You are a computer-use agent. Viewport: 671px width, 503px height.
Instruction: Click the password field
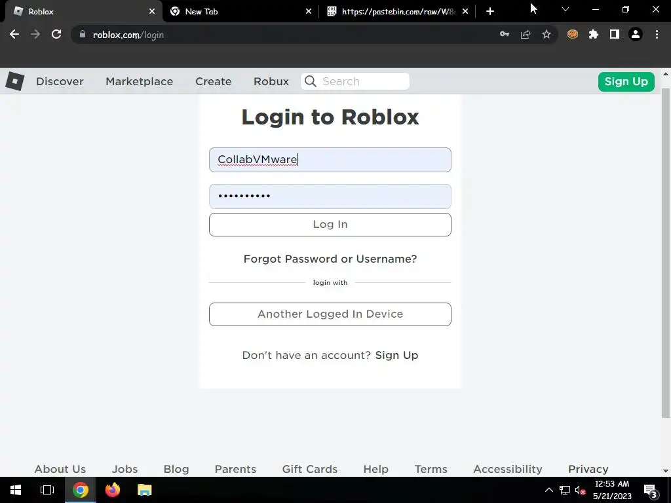pyautogui.click(x=330, y=196)
